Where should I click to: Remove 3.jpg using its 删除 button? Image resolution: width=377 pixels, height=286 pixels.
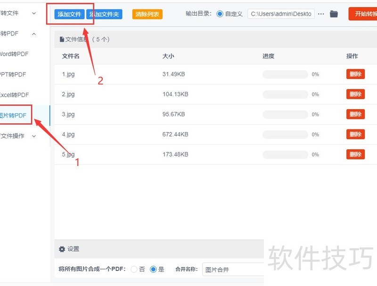(x=355, y=114)
